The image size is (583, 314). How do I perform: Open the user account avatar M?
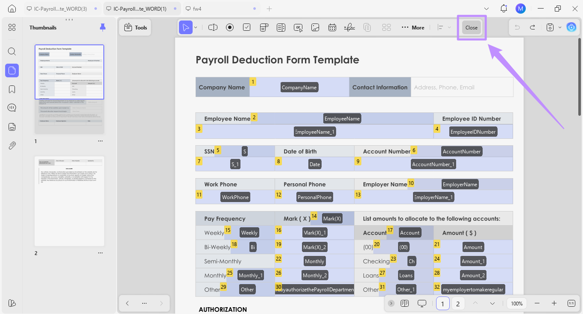pos(520,9)
